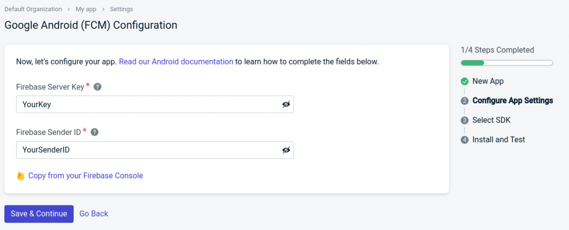Select the Settings breadcrumb item
The width and height of the screenshot is (569, 230).
pos(121,9)
